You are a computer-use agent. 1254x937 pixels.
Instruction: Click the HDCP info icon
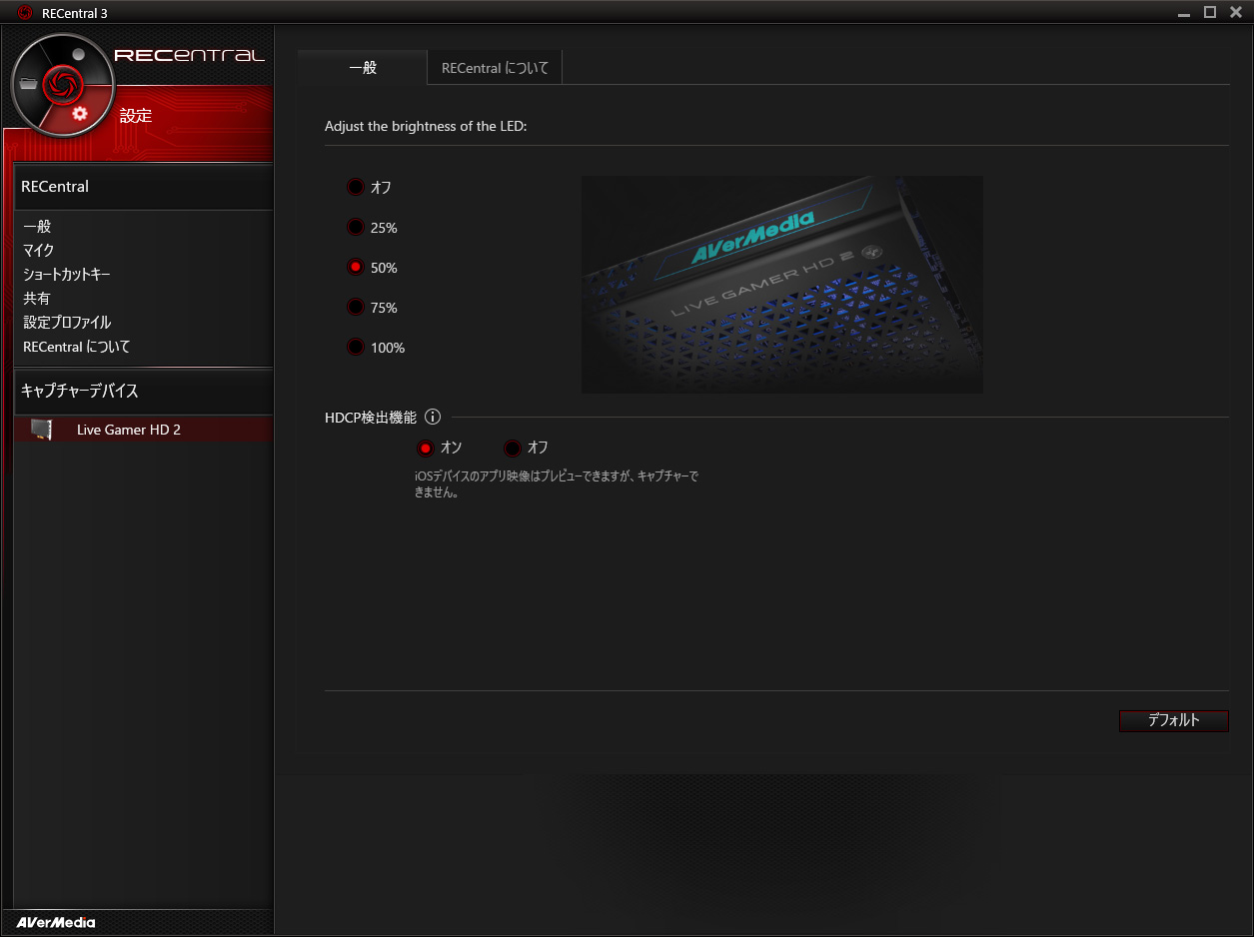433,417
